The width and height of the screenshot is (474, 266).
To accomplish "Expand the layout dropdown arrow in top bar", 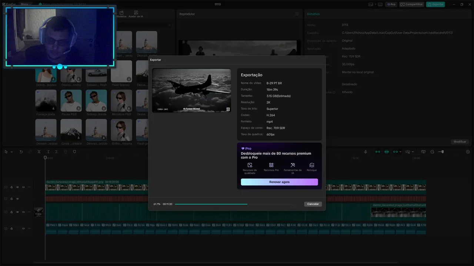I will click(375, 4).
